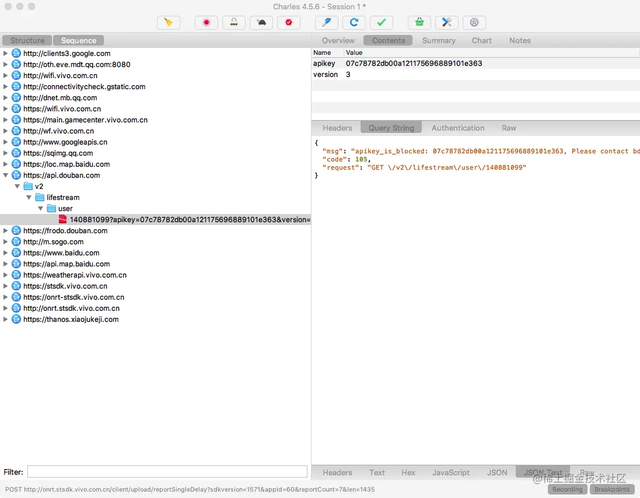This screenshot has height=498, width=640.
Task: Click globe icon beside loc.map.baidu.com
Action: (x=16, y=164)
